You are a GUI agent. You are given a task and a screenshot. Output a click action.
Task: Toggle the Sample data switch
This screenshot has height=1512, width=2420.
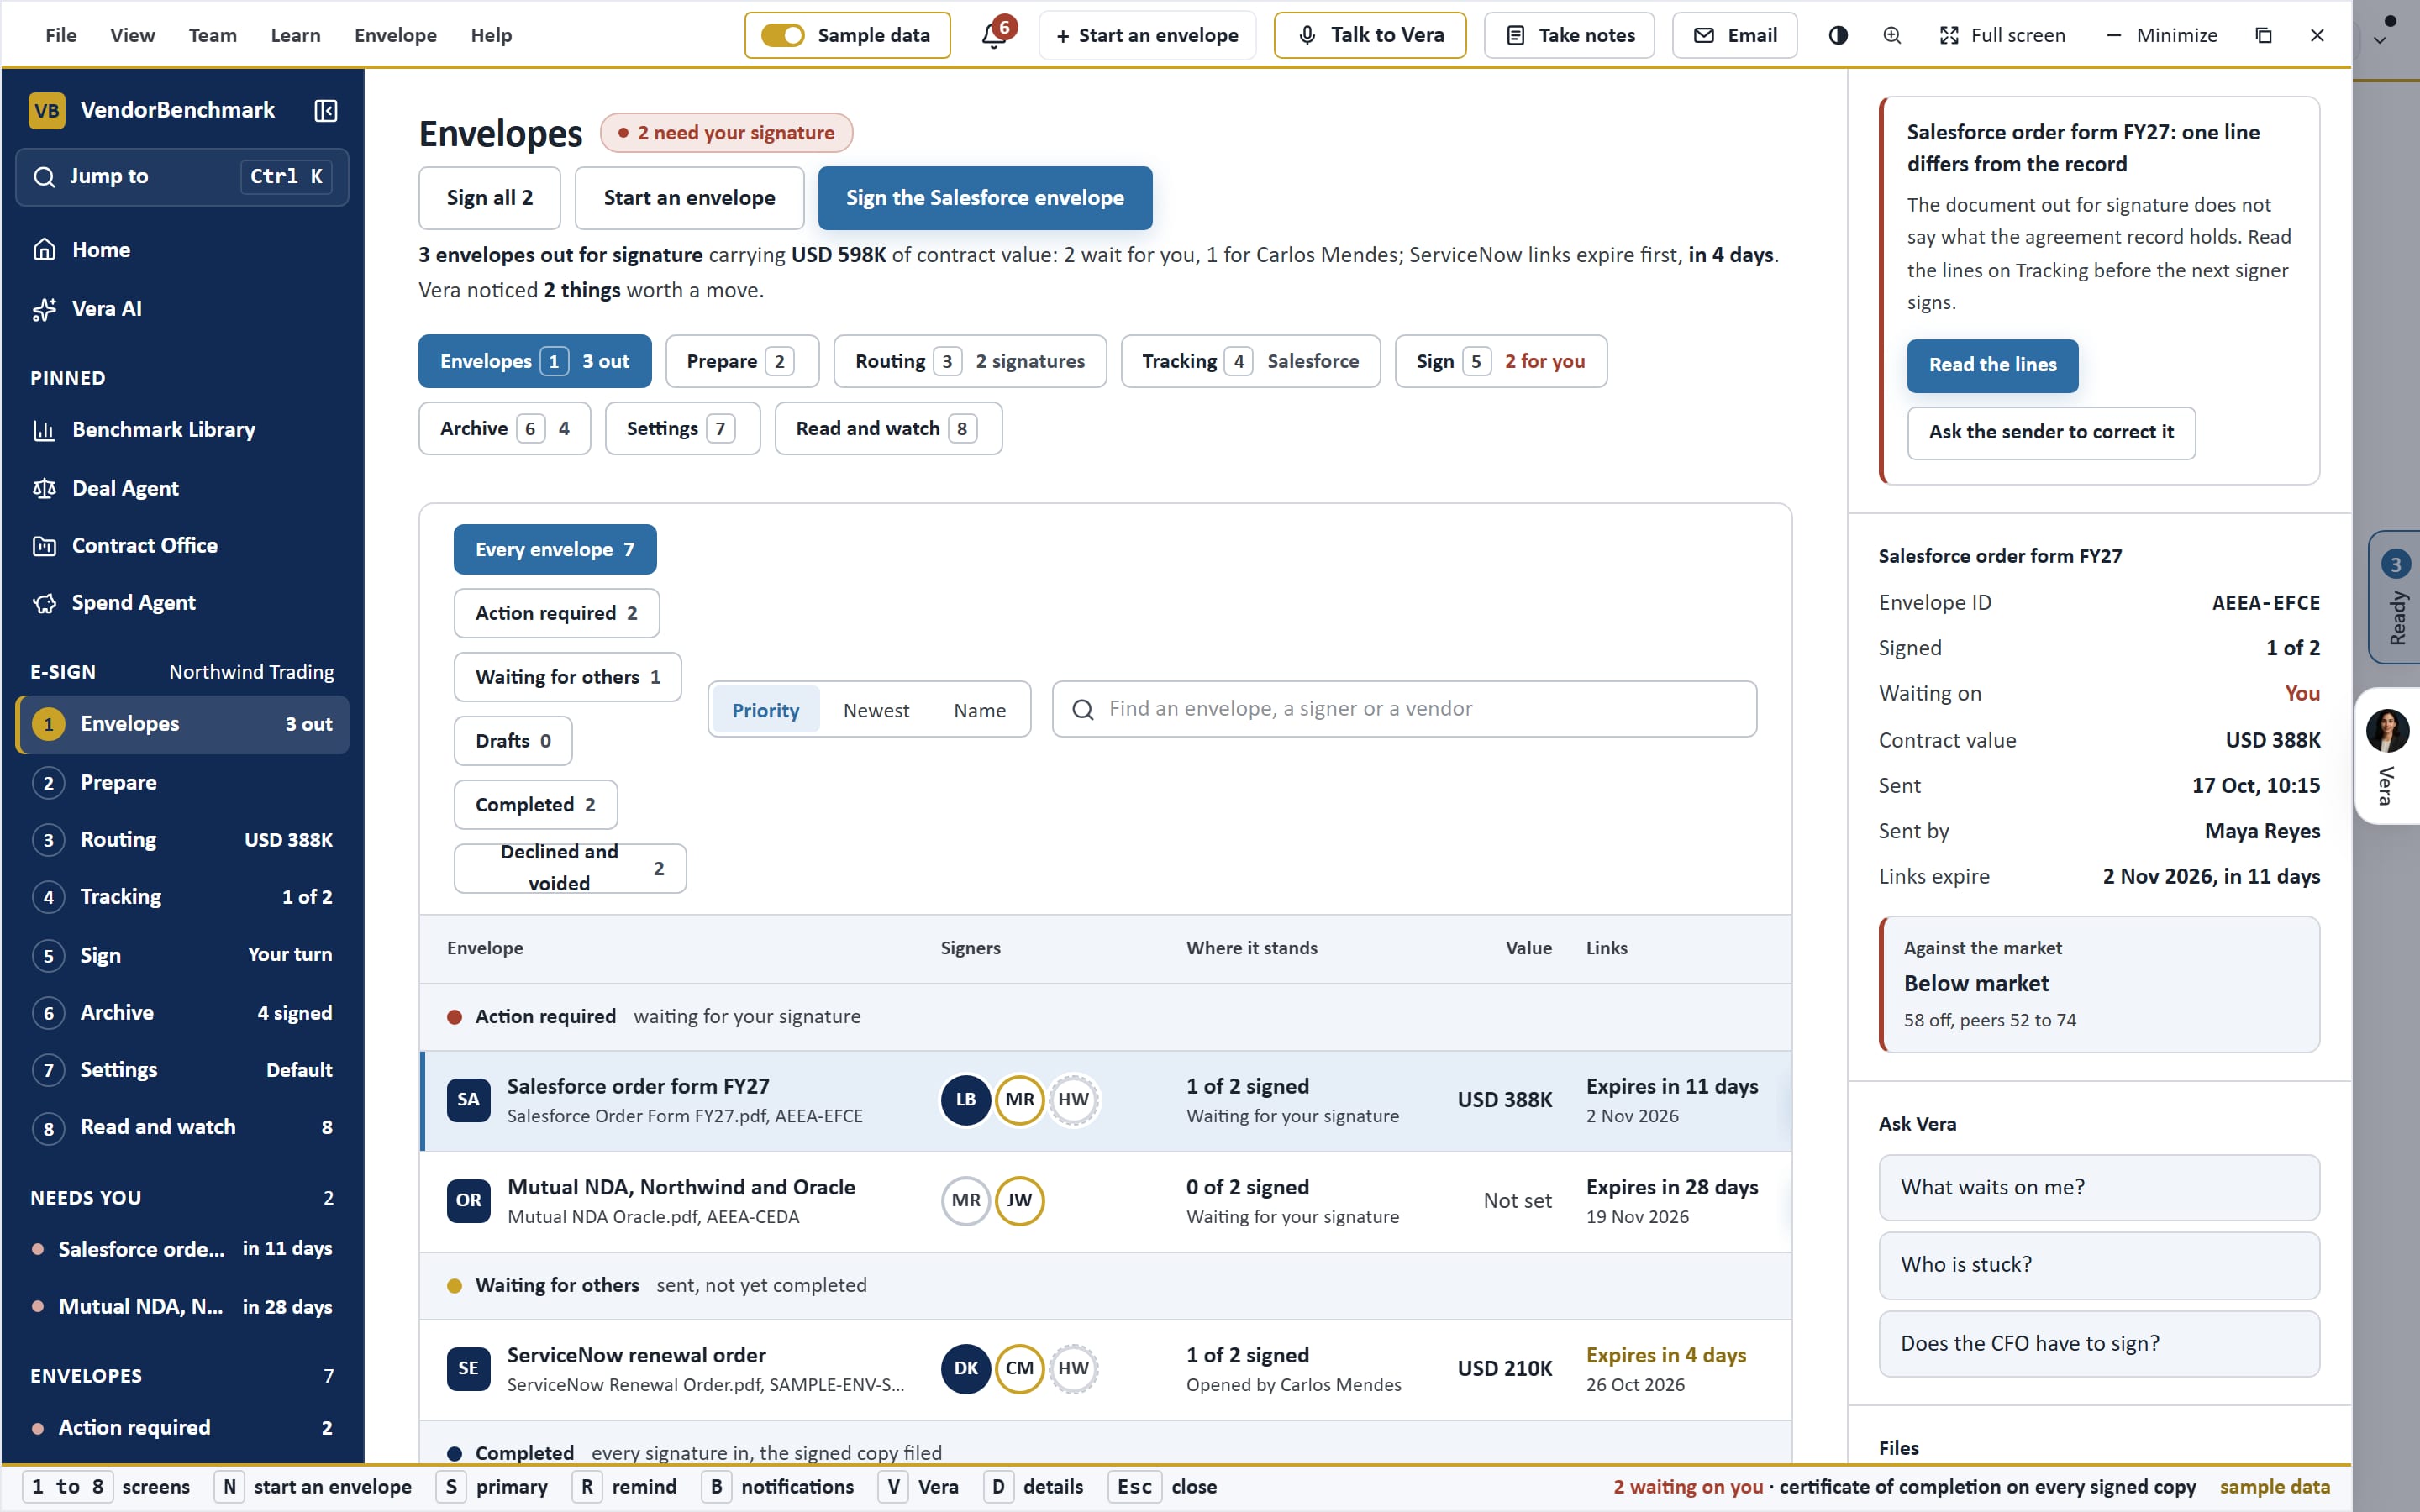[x=782, y=35]
